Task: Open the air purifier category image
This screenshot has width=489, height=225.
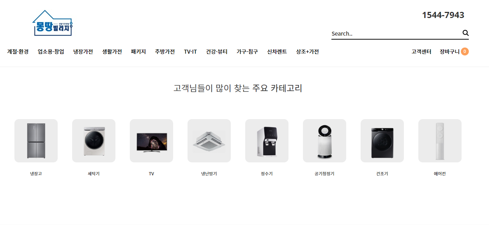Action: (325, 141)
